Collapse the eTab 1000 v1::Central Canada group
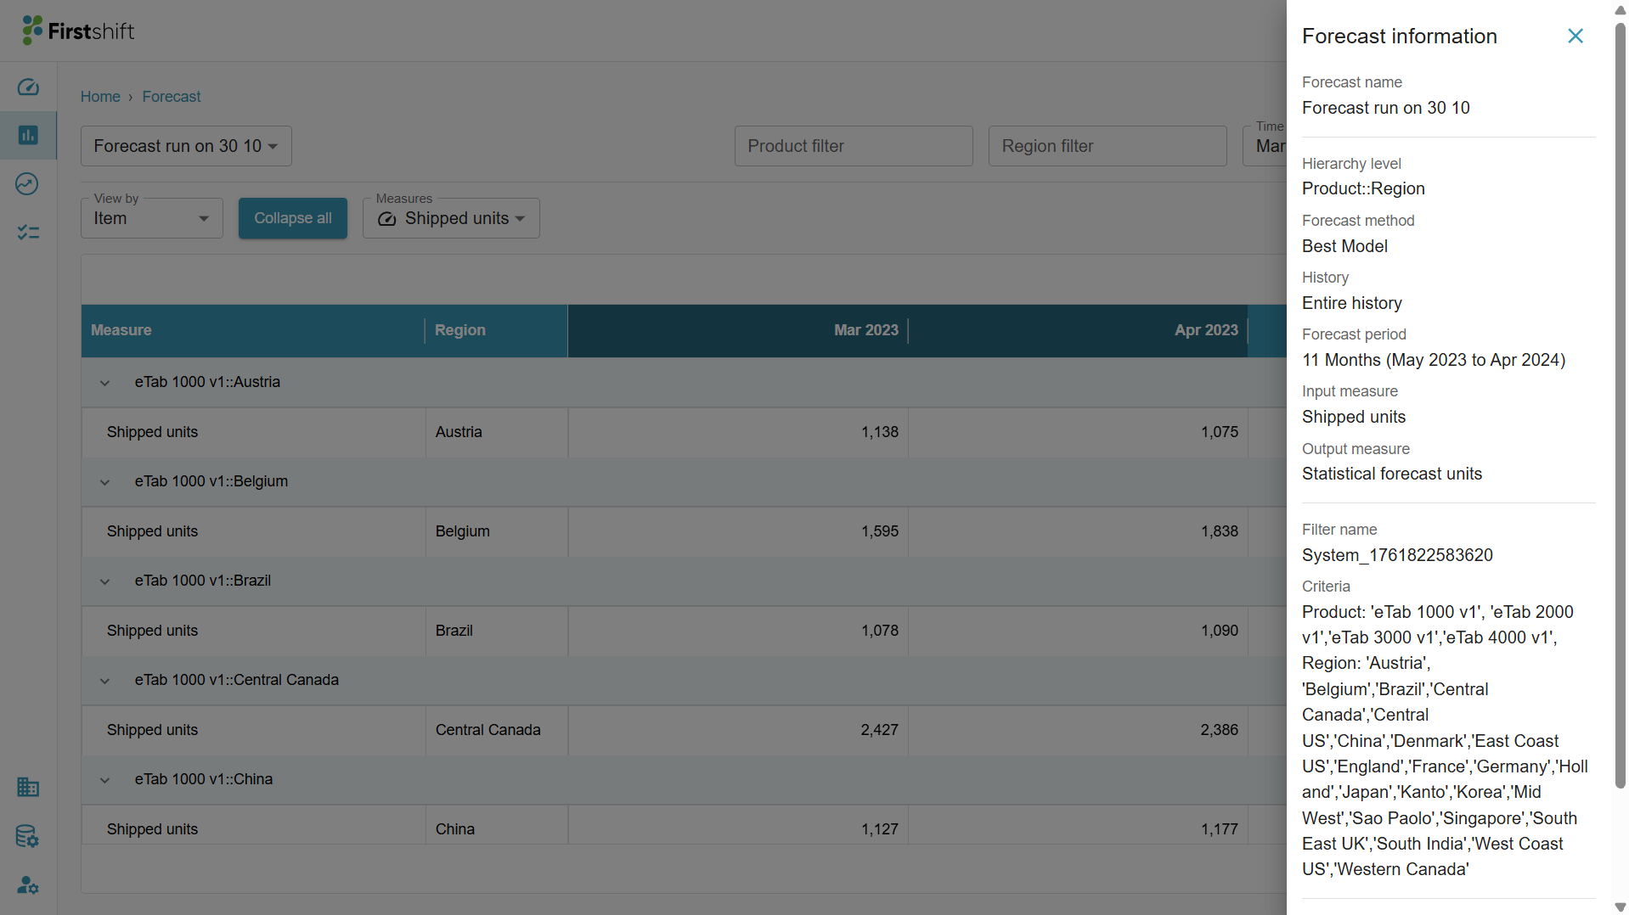This screenshot has width=1629, height=915. 104,681
